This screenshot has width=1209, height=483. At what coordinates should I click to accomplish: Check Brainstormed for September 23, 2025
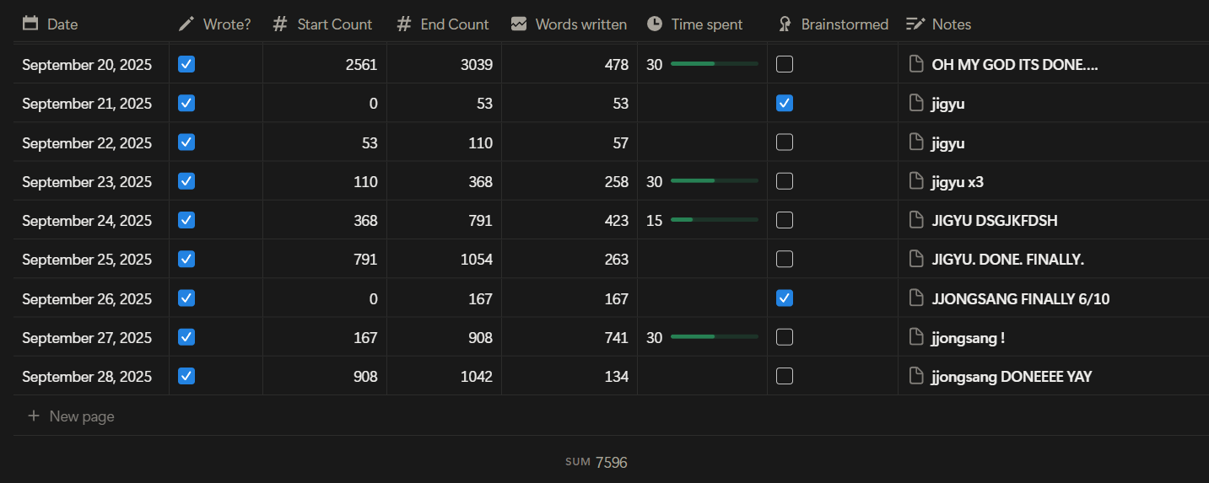pos(785,181)
